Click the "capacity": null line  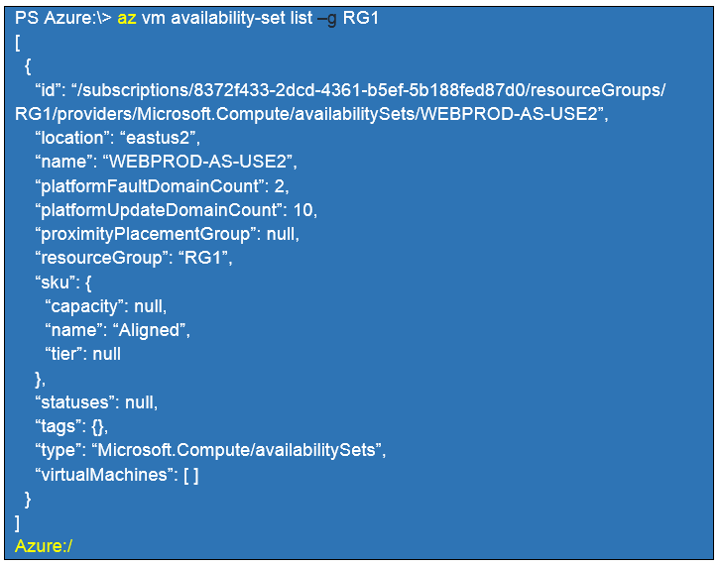(106, 305)
